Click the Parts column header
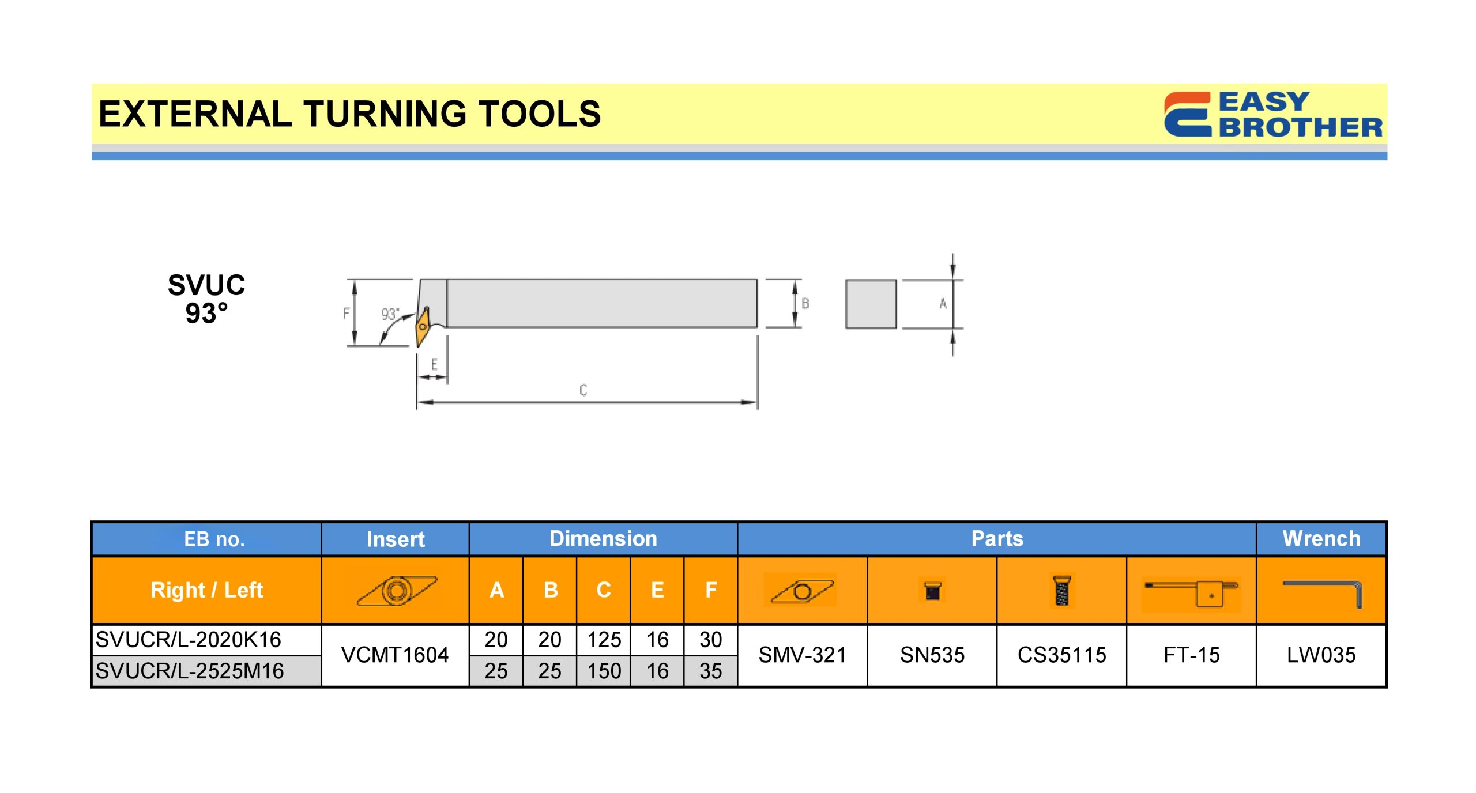The width and height of the screenshot is (1476, 793). 997,539
